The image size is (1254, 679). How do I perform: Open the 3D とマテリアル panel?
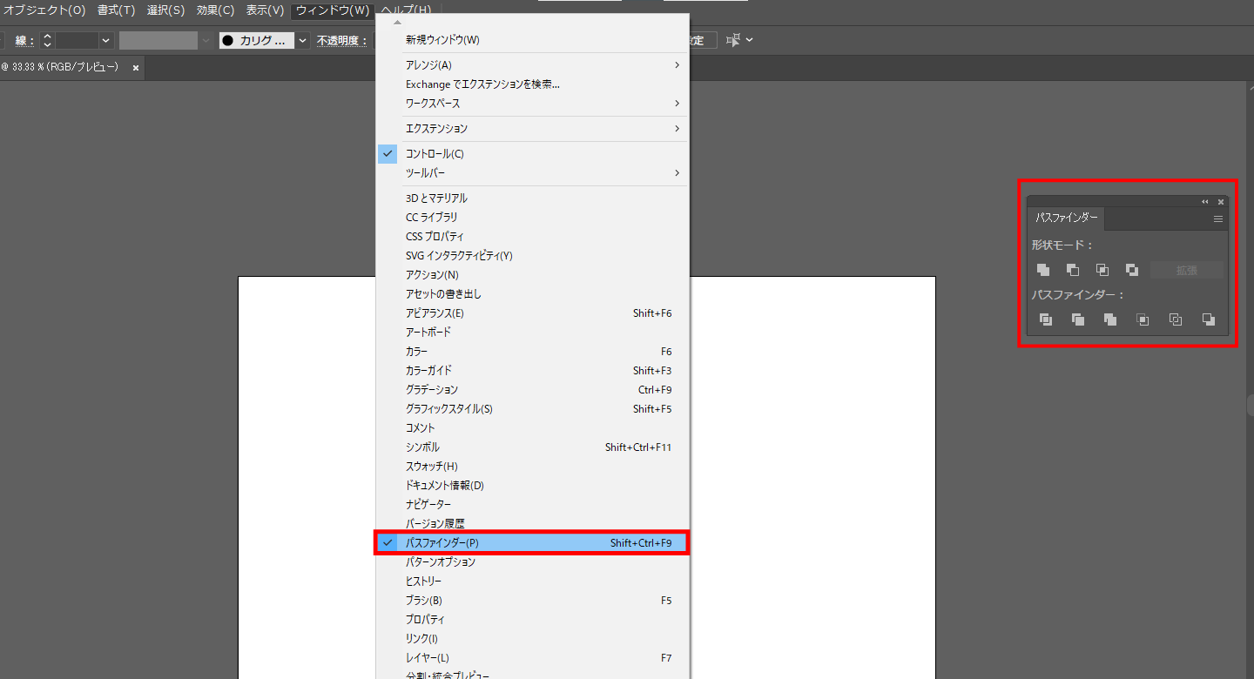pos(532,198)
